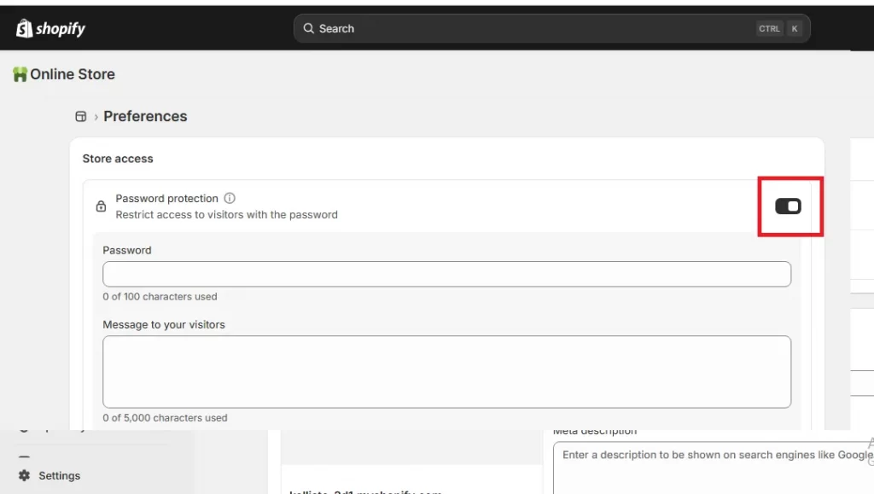
Task: Click the magnifier icon in the search bar
Action: tap(308, 28)
